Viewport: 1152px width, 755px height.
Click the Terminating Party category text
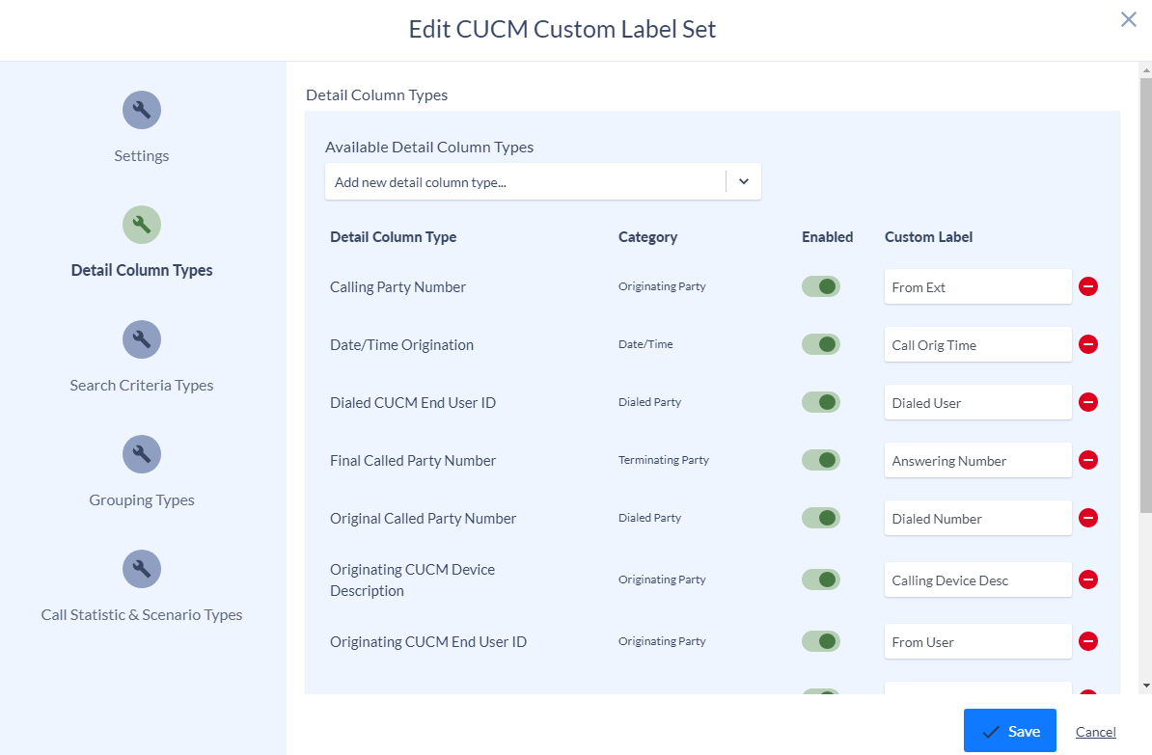click(x=664, y=460)
